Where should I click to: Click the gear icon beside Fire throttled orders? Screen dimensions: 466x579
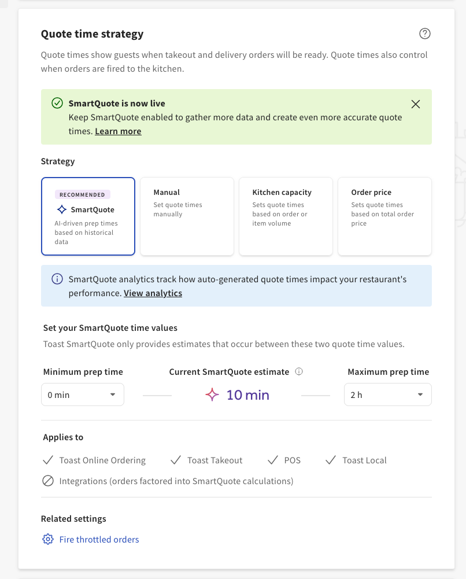pos(47,539)
